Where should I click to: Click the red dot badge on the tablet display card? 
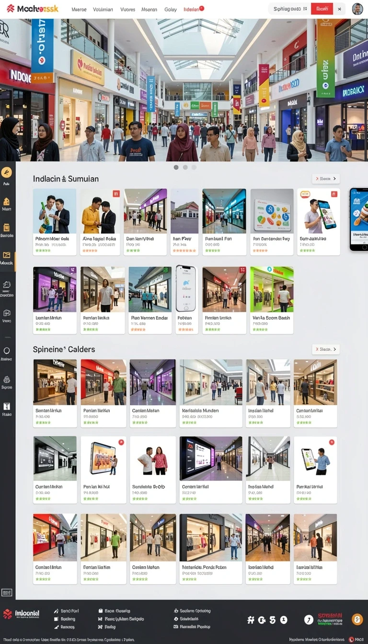point(121,442)
